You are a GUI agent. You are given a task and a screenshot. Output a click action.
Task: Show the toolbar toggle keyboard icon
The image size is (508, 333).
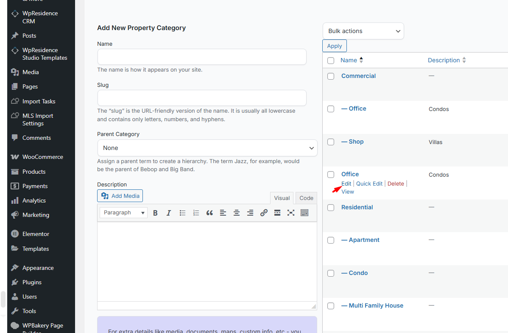coord(304,213)
